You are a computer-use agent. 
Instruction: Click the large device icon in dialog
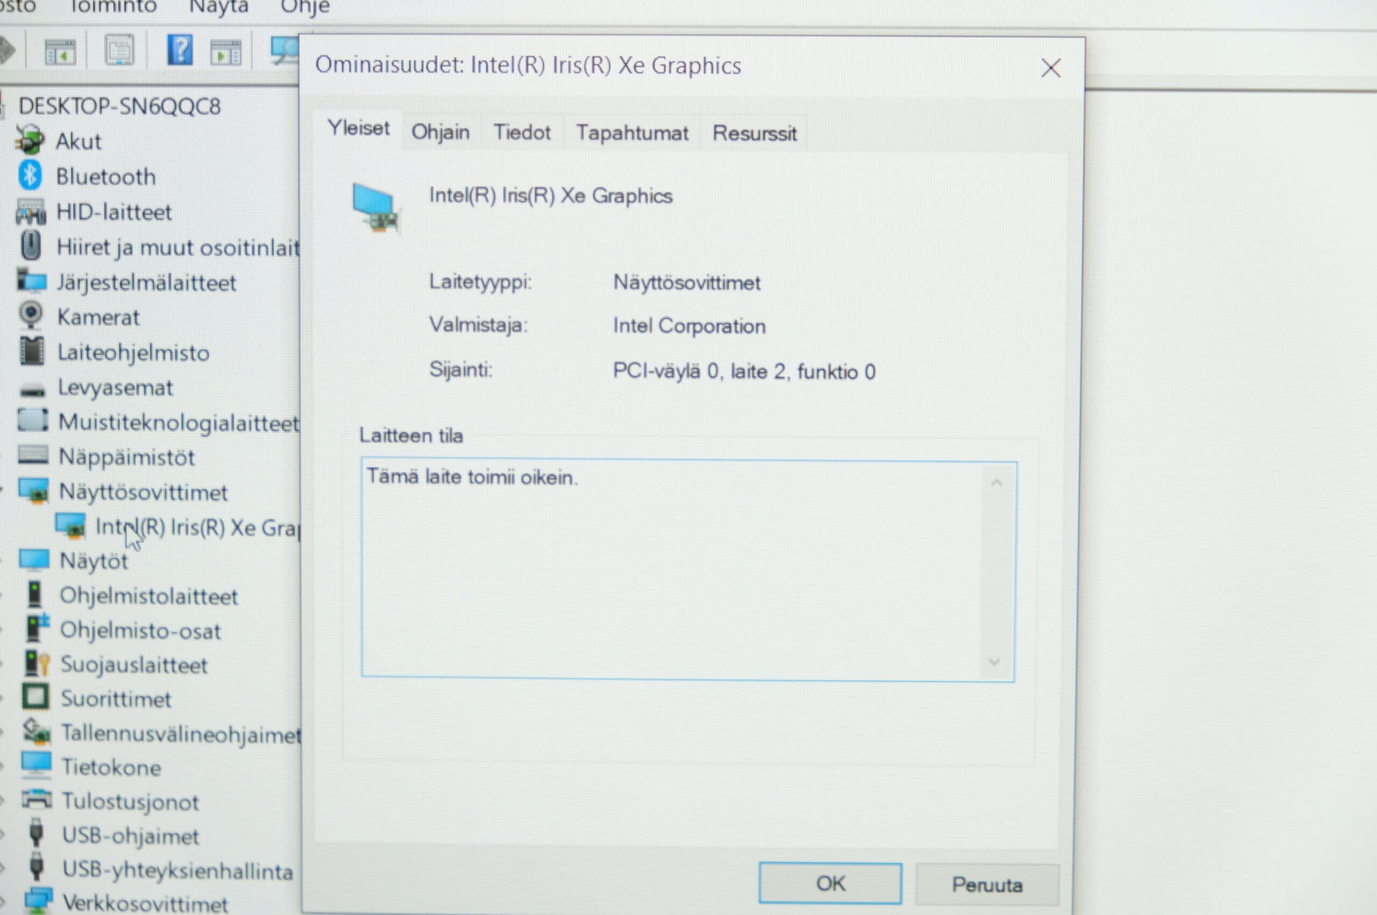(375, 208)
